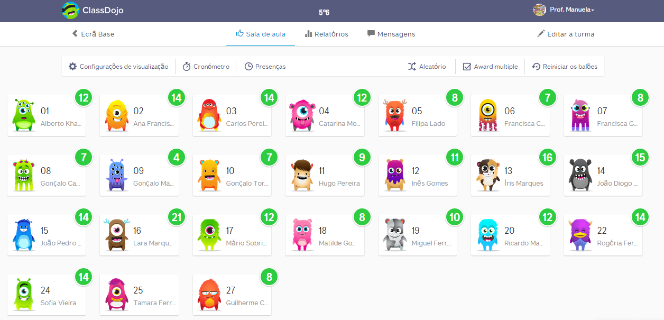Click student 14's 15 points balloon
This screenshot has width=664, height=320.
(x=641, y=157)
